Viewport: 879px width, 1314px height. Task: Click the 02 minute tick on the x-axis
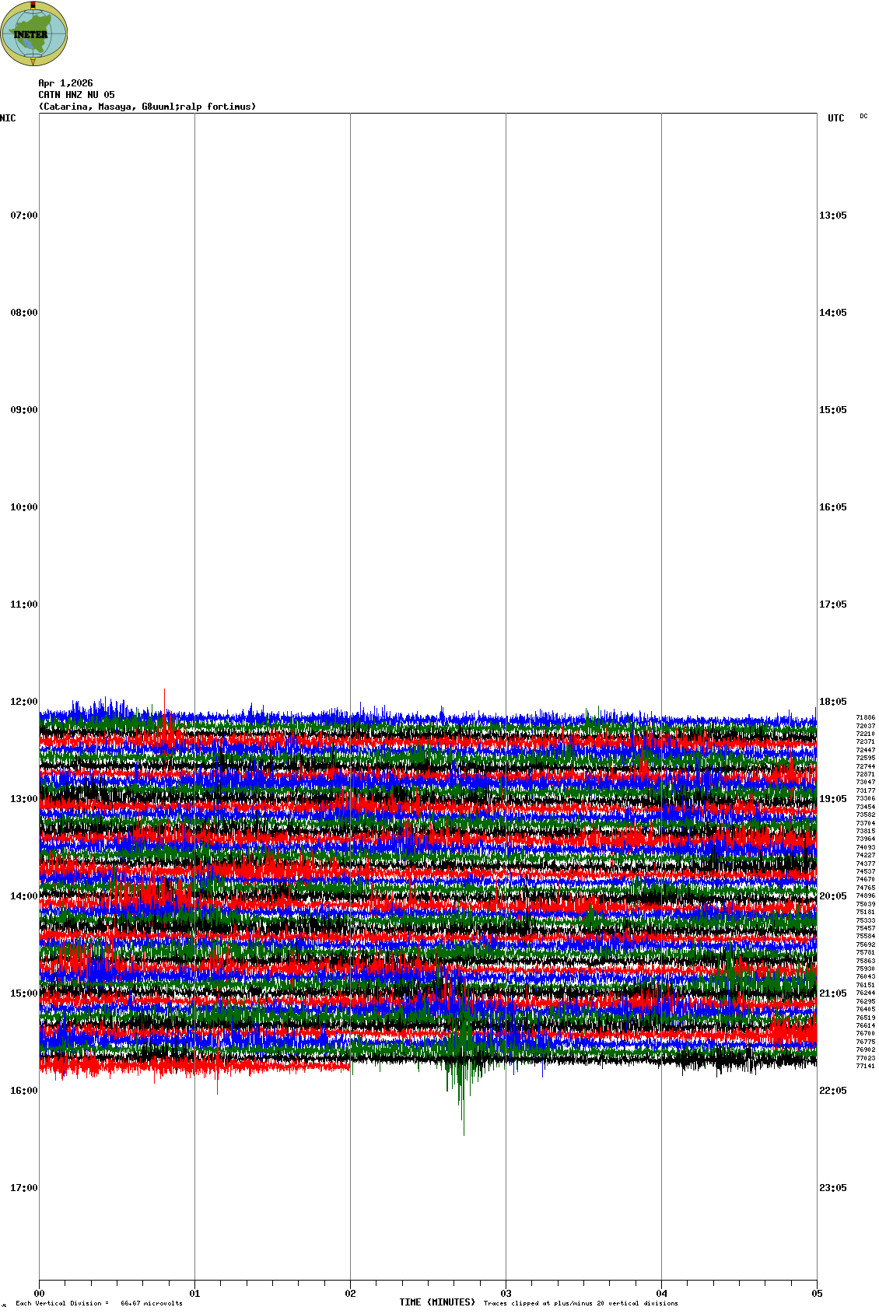(x=350, y=1294)
